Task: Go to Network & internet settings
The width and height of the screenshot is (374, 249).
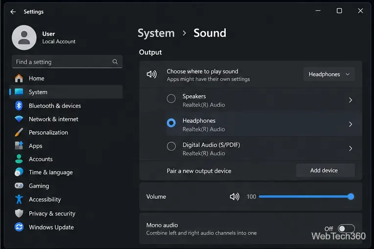Action: coord(66,119)
